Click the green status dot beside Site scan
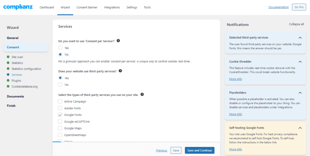The image size is (310, 156). 8,57
